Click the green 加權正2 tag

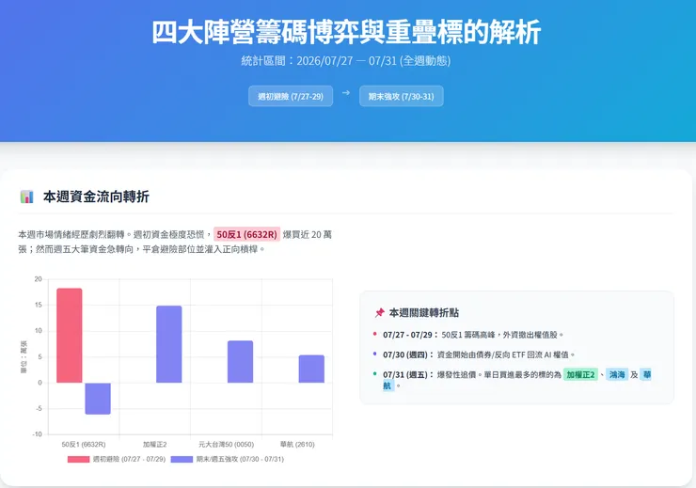coord(580,374)
